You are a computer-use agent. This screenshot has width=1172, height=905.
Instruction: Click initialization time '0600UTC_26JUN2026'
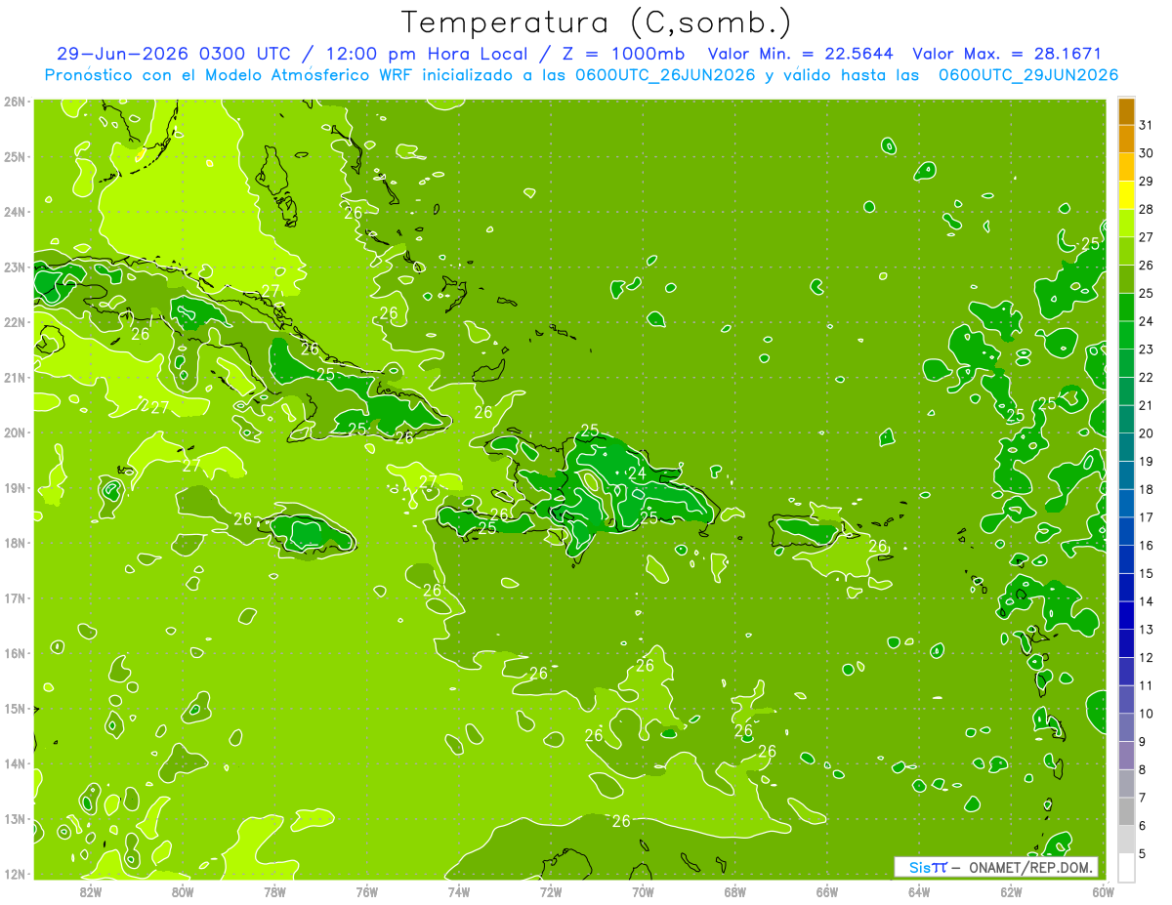[665, 75]
